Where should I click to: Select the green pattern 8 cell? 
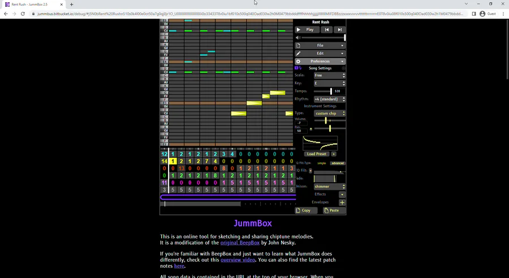point(215,175)
